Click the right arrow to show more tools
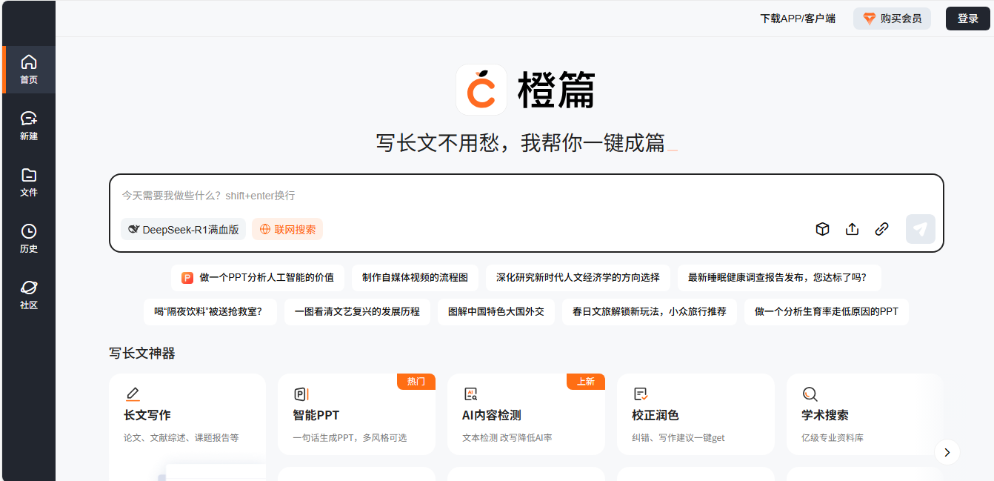 tap(947, 452)
